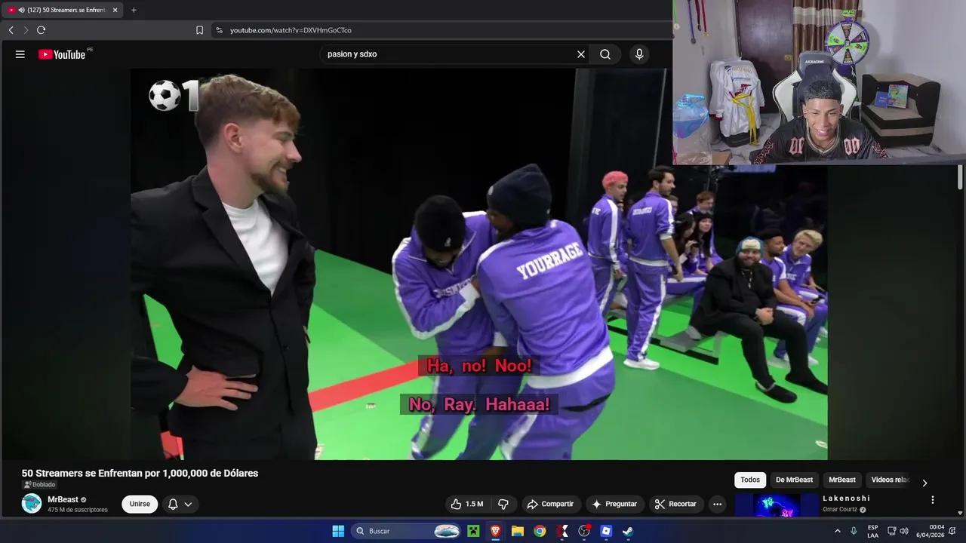966x543 pixels.
Task: Clip the video with Recortar
Action: [675, 504]
